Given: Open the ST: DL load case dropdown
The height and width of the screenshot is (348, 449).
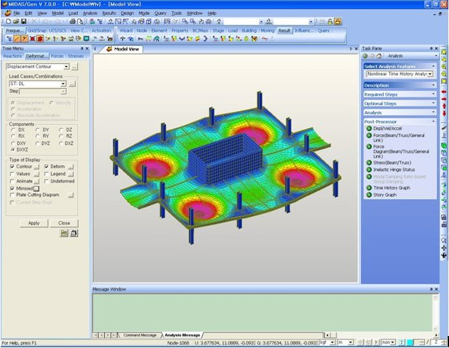Looking at the screenshot, I should (x=63, y=84).
